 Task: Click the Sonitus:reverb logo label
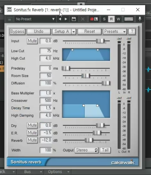click(26, 162)
